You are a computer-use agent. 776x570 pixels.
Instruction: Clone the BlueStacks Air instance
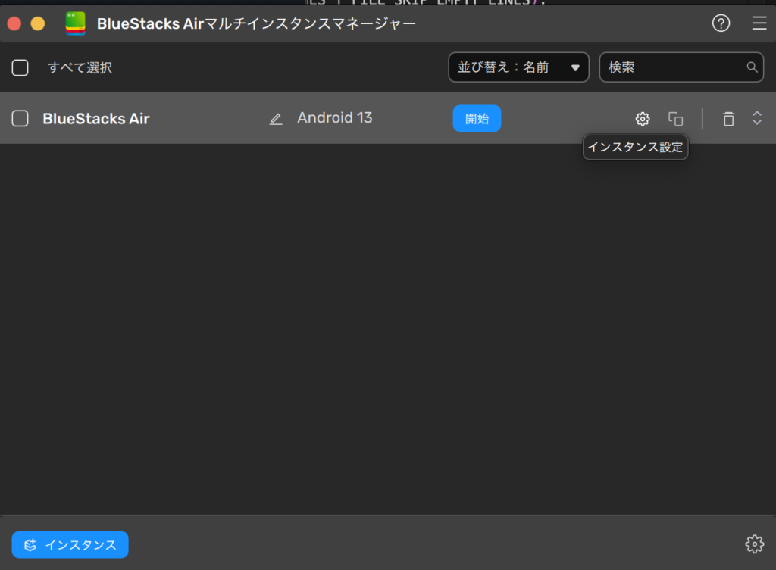click(x=675, y=119)
